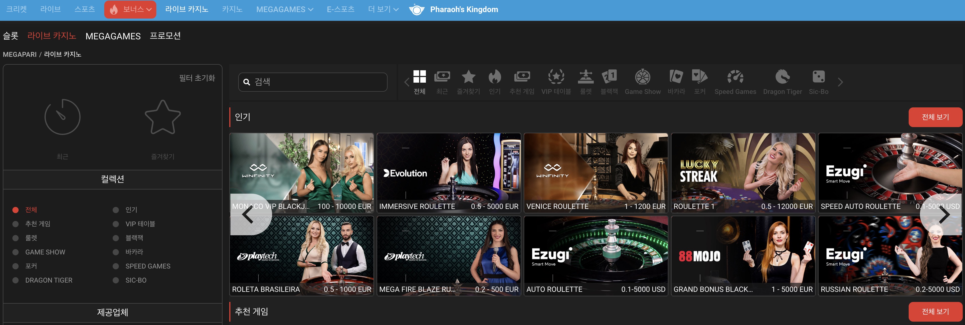Open the Roleta Brasileira game thumbnail
This screenshot has width=965, height=325.
[x=302, y=256]
